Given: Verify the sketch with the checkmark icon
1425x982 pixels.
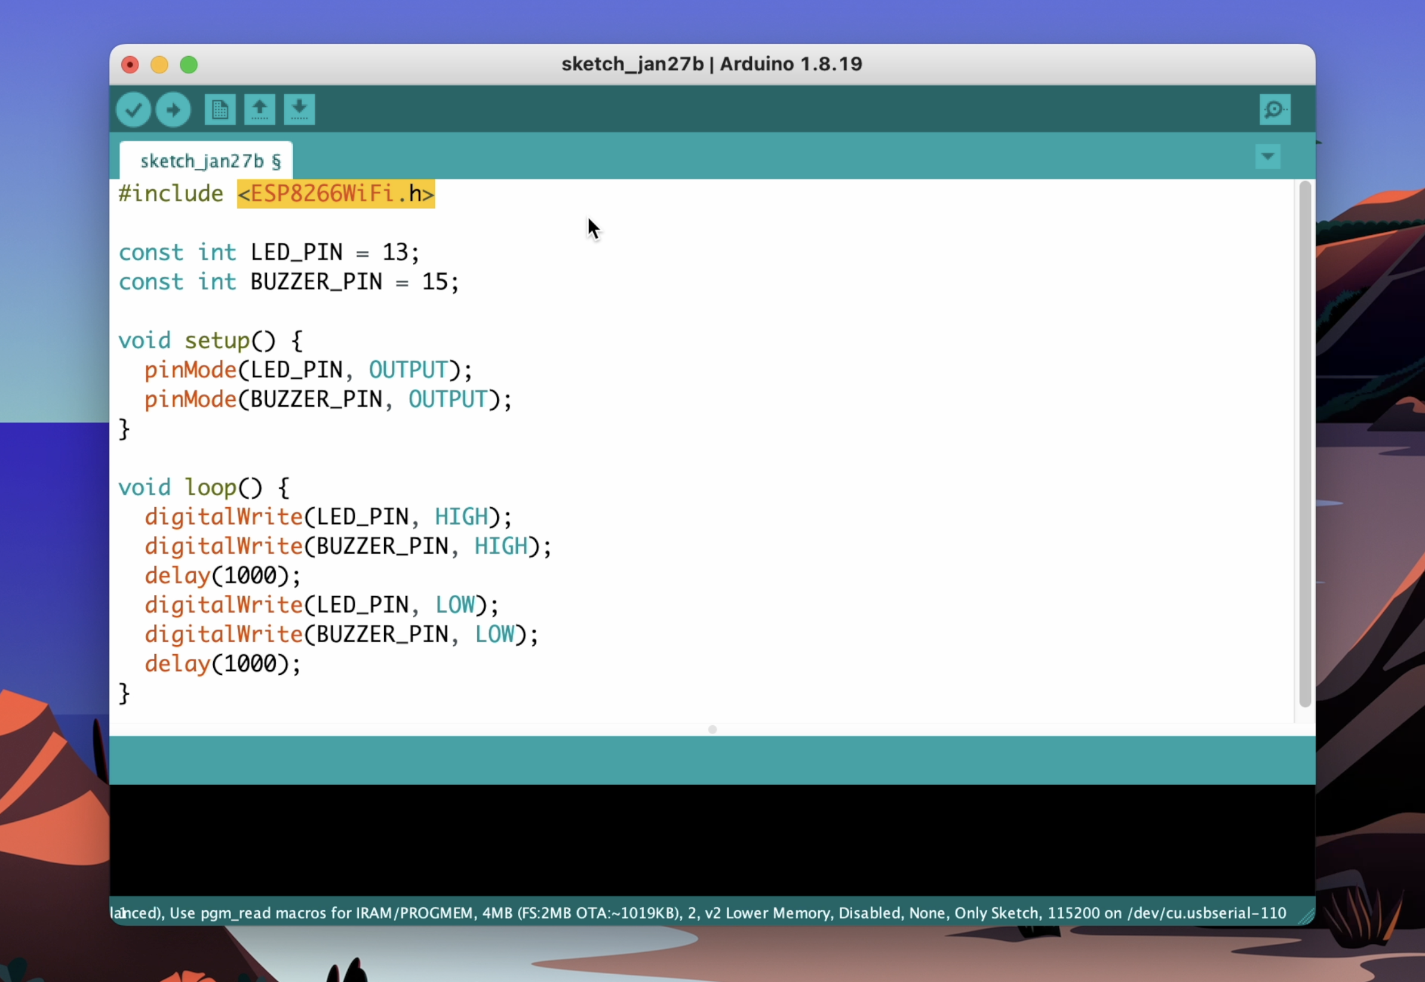Looking at the screenshot, I should click(x=133, y=109).
